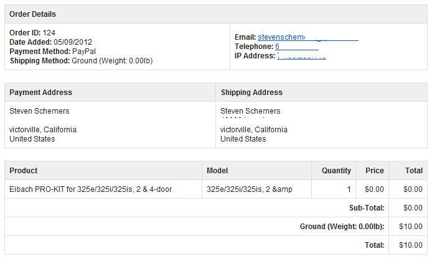The width and height of the screenshot is (437, 262).
Task: Click the Shipping Address header
Action: coord(251,93)
